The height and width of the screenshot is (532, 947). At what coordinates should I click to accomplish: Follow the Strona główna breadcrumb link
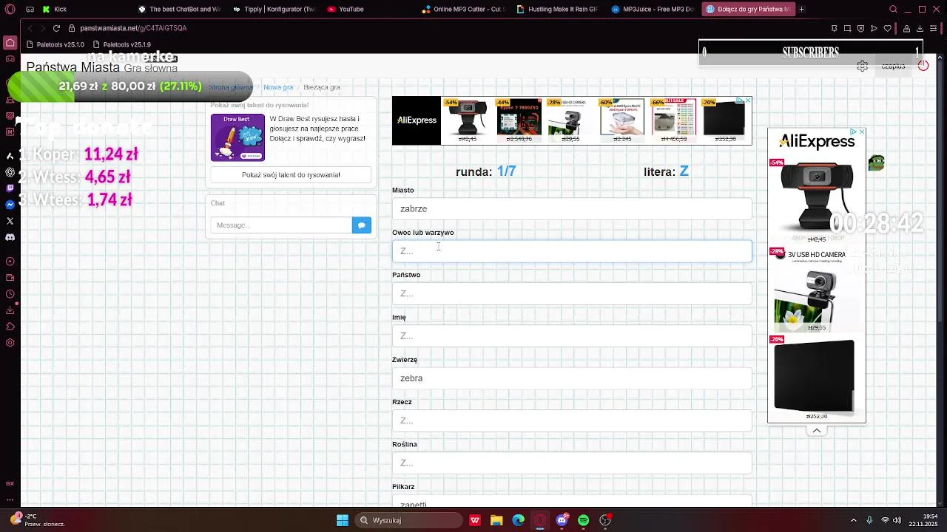coord(231,87)
